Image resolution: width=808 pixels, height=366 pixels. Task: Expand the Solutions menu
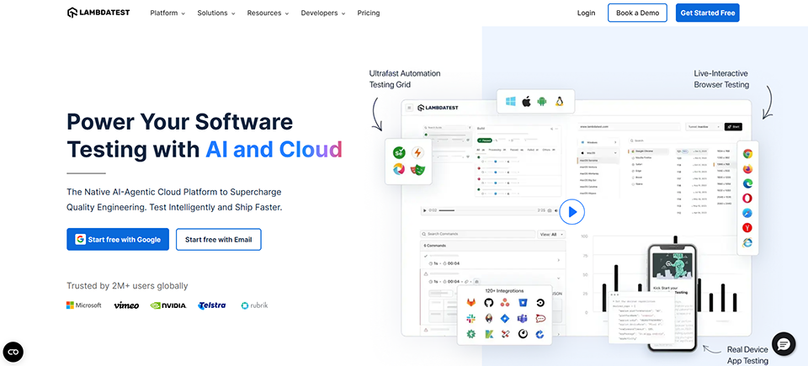(x=216, y=13)
